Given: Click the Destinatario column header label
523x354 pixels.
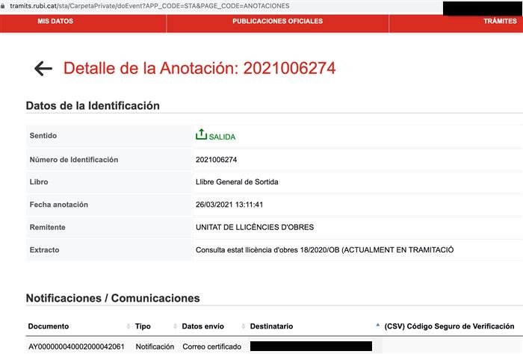Looking at the screenshot, I should [271, 326].
